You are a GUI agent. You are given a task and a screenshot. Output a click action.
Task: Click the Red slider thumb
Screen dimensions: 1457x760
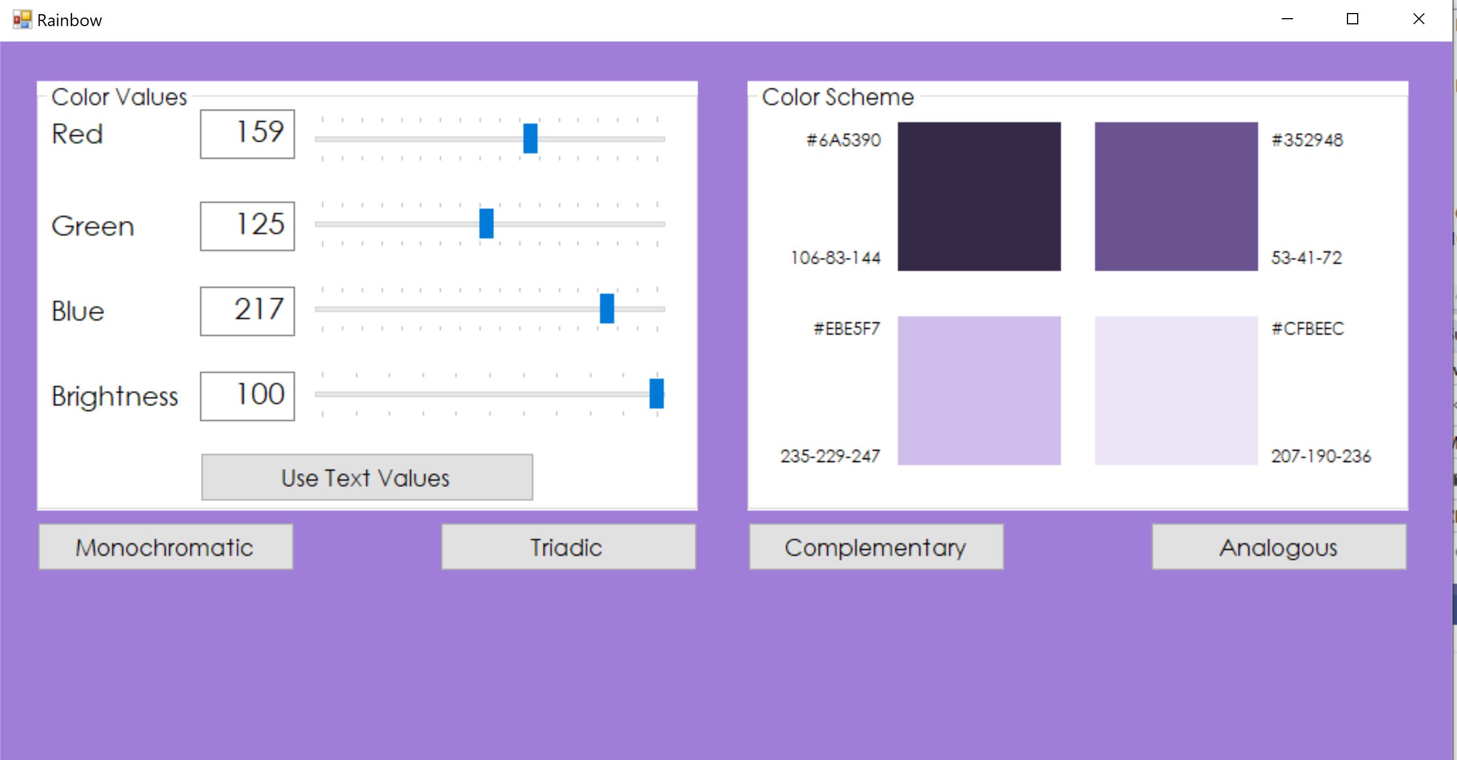coord(530,138)
